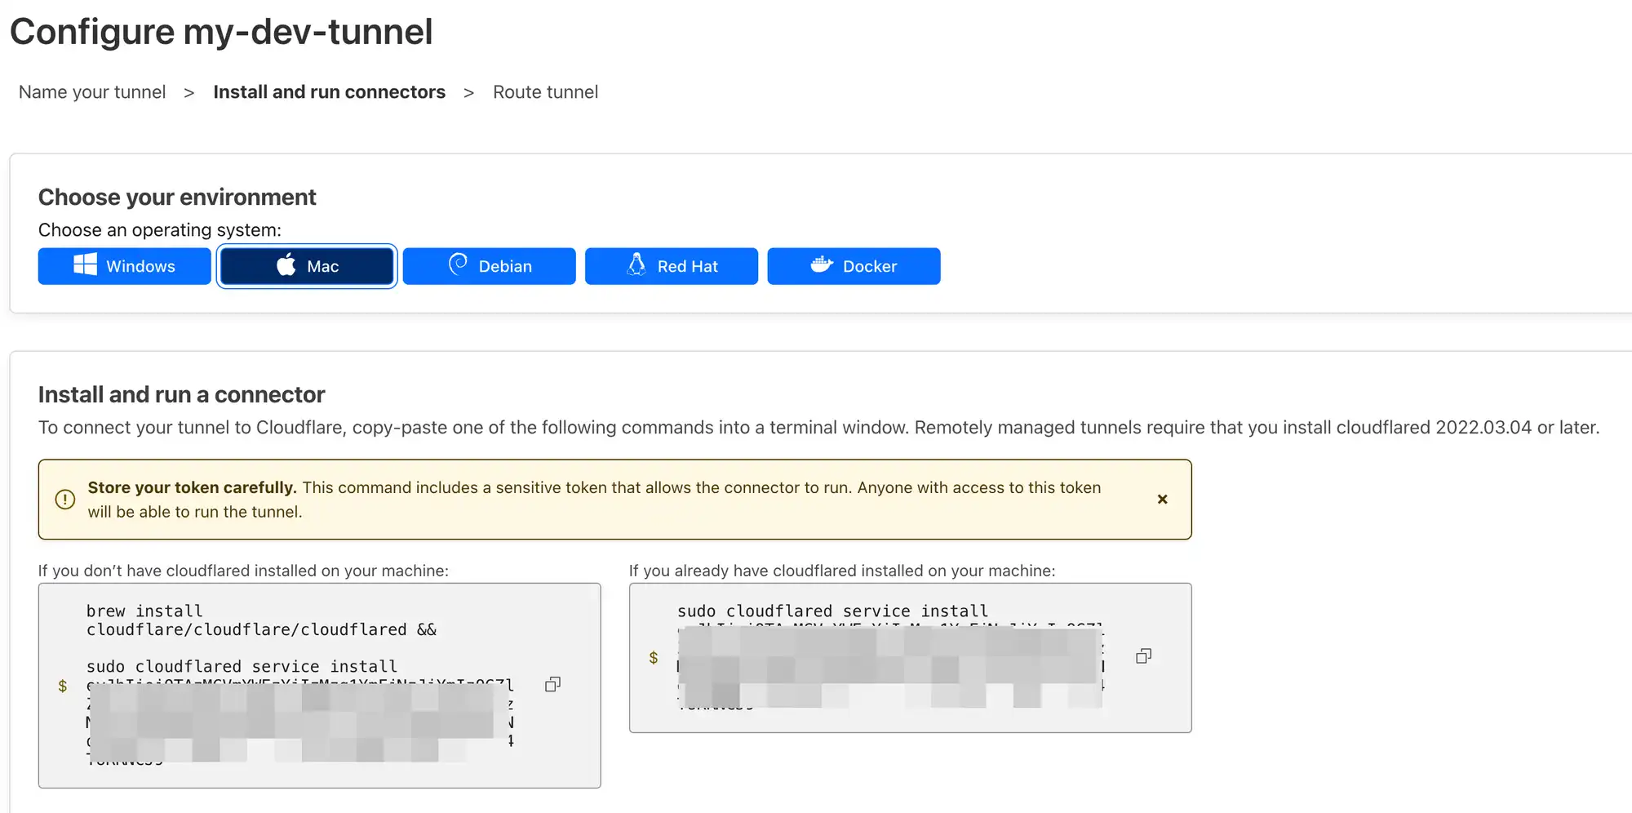
Task: Select Install and run connectors step
Action: [x=329, y=92]
